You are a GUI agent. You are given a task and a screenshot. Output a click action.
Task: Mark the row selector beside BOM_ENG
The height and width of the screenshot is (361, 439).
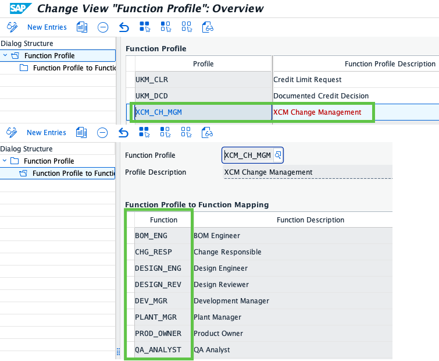coord(129,236)
